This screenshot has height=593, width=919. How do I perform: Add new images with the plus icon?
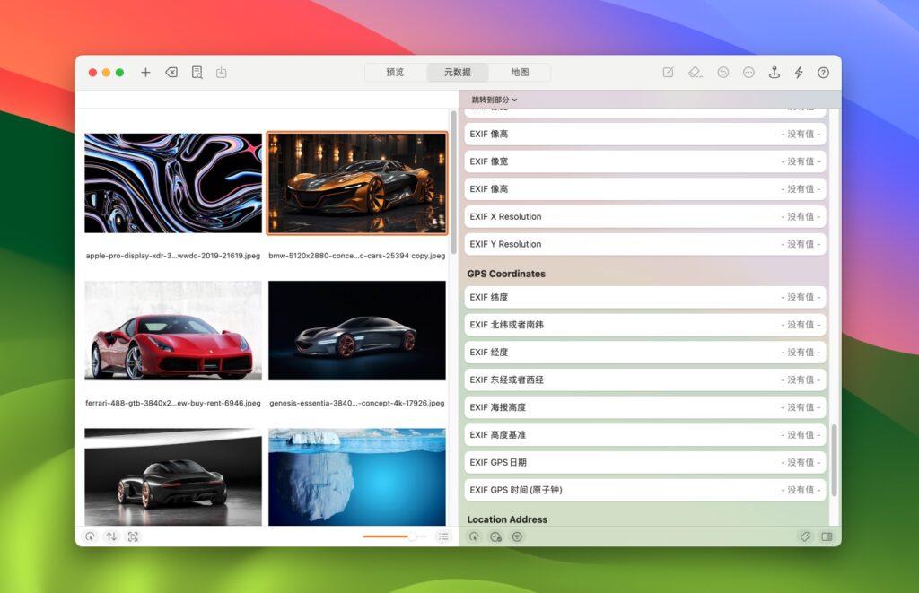tap(145, 72)
